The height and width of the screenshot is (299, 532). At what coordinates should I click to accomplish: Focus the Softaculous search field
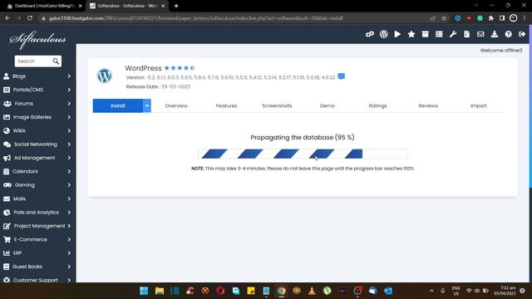coord(33,61)
